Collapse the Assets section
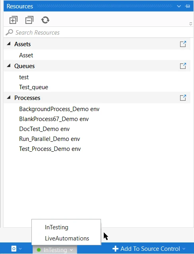Image resolution: width=194 pixels, height=254 pixels. click(x=9, y=44)
